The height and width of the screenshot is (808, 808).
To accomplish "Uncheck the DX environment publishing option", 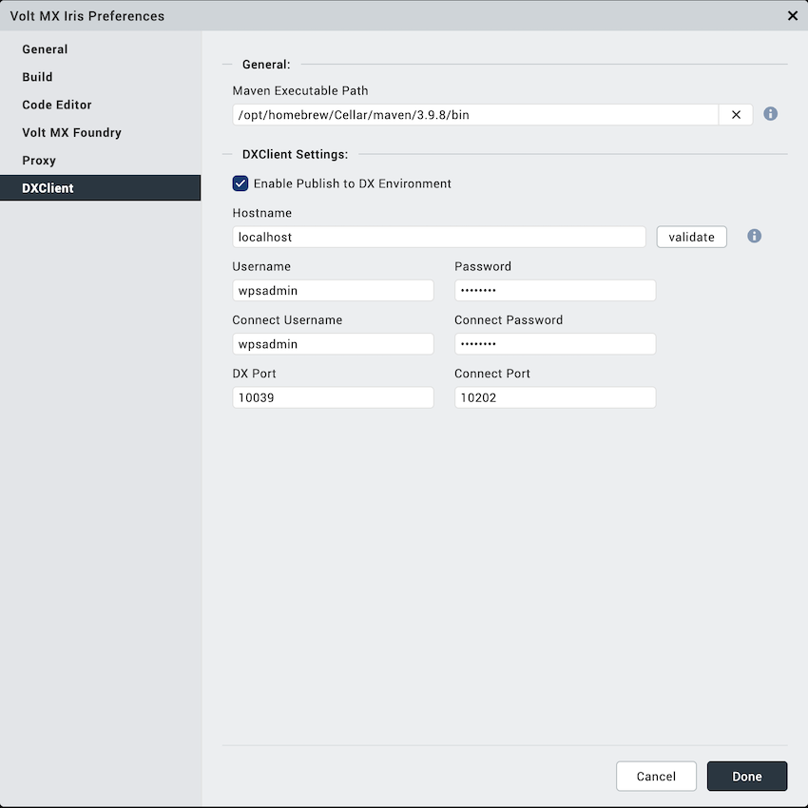I will click(240, 183).
